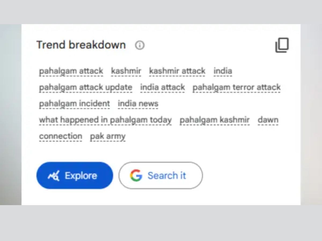Open 'pahalgam attack update' term
Image resolution: width=322 pixels, height=241 pixels.
click(x=86, y=88)
